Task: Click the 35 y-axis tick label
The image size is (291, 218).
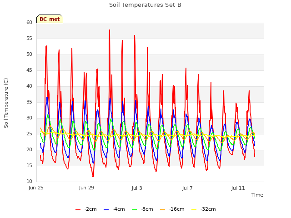Action: [x=29, y=102]
